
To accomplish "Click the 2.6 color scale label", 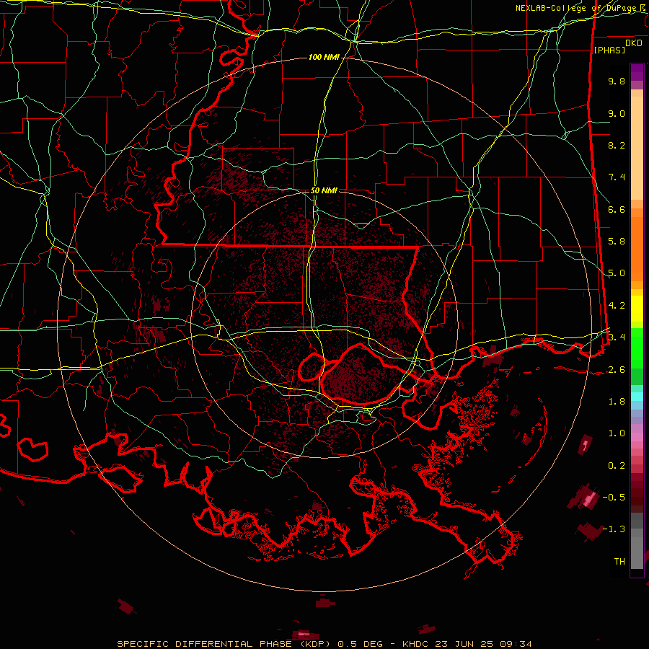I will tap(617, 370).
